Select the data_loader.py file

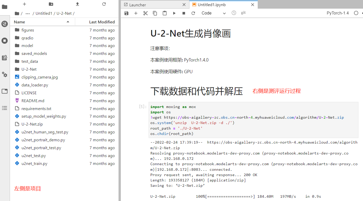[x=65, y=85]
